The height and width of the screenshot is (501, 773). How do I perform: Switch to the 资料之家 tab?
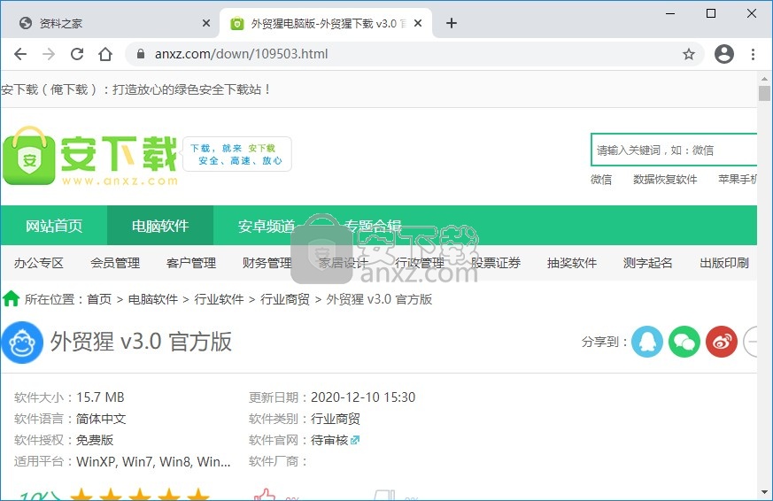tap(110, 23)
